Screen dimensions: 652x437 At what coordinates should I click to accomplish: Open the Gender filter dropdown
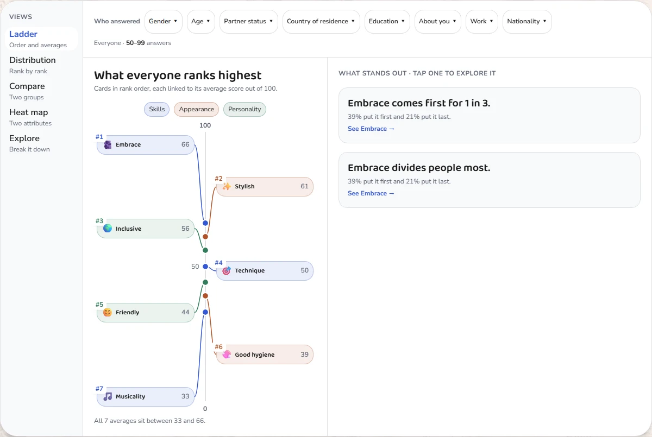(x=164, y=22)
